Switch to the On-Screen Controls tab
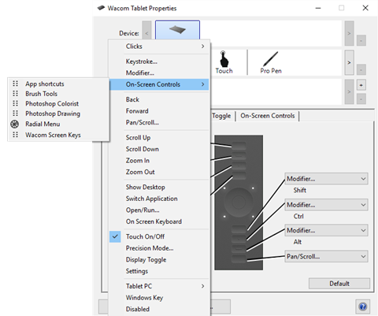The width and height of the screenshot is (378, 316). 268,116
